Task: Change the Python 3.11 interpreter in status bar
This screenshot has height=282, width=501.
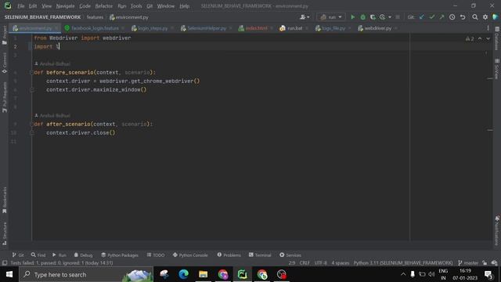Action: coord(403,263)
